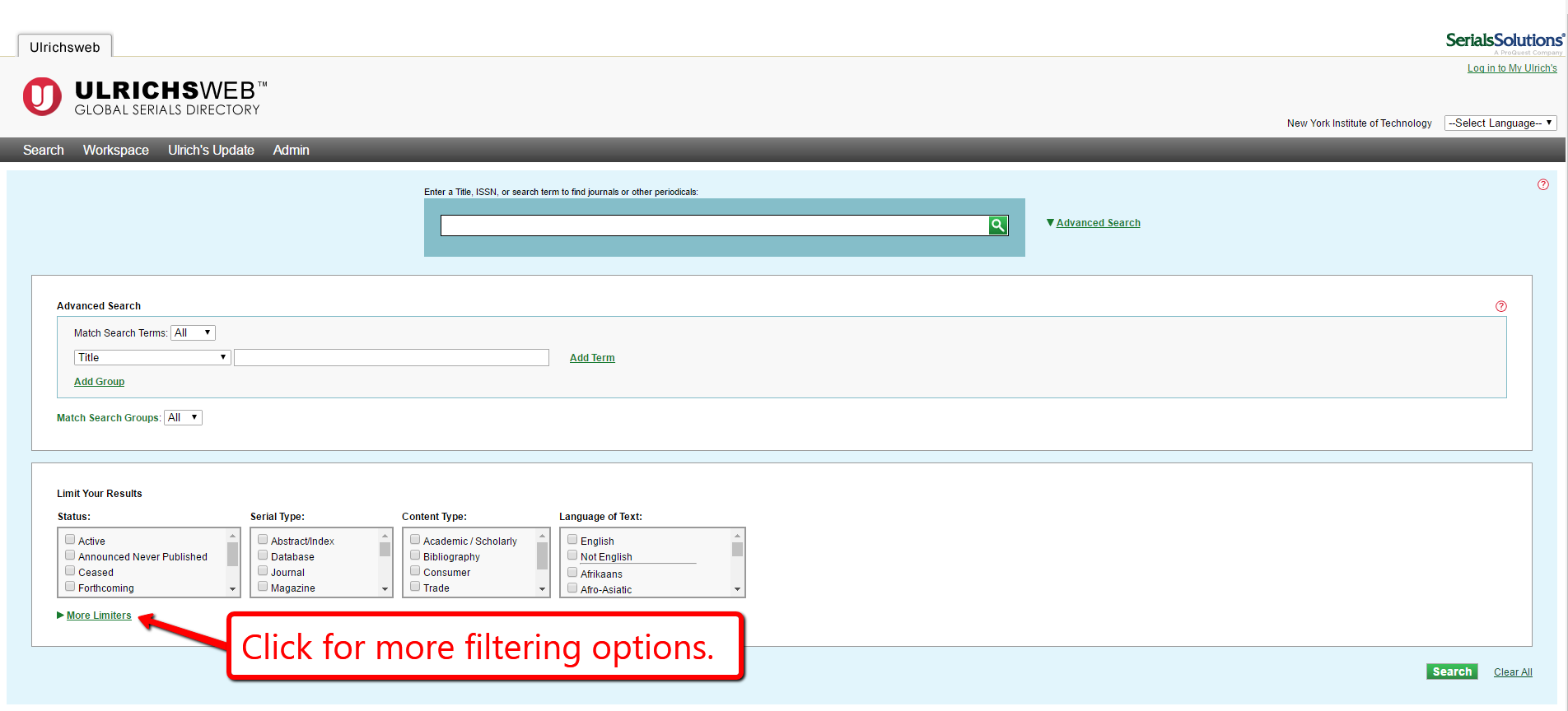The width and height of the screenshot is (1568, 711).
Task: Focus the advanced search term field
Action: point(391,357)
